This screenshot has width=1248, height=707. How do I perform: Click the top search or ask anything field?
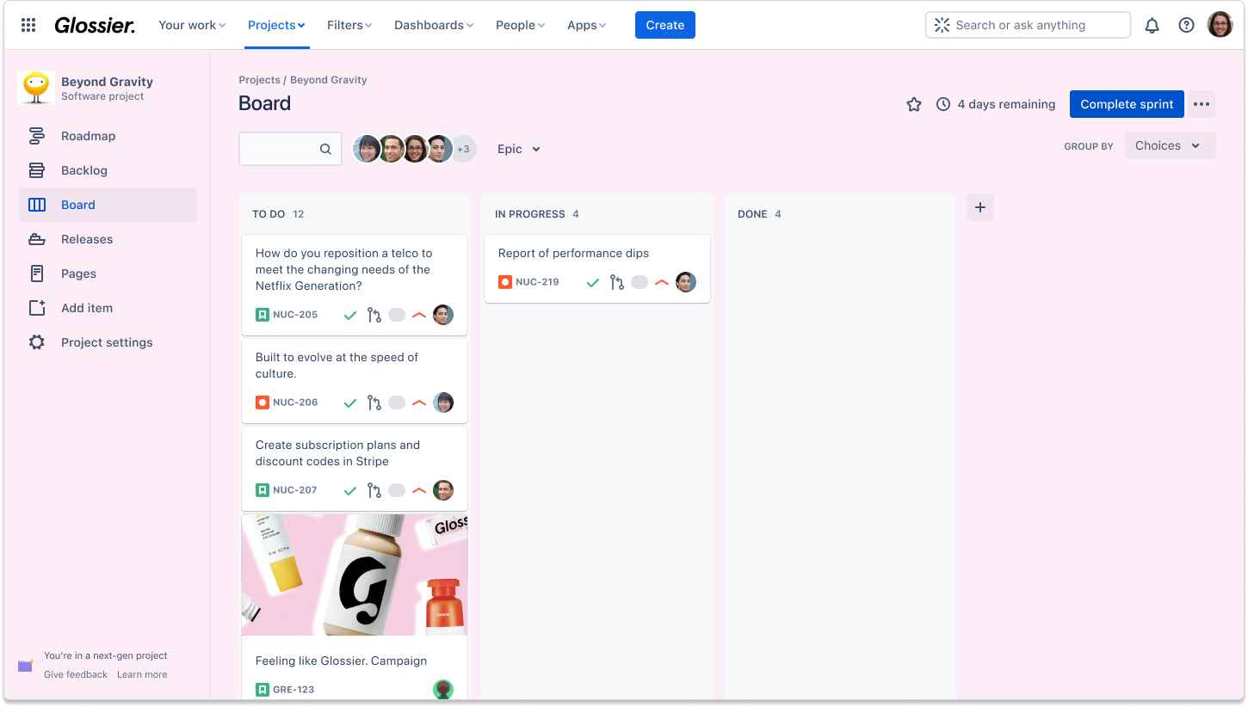(1028, 25)
